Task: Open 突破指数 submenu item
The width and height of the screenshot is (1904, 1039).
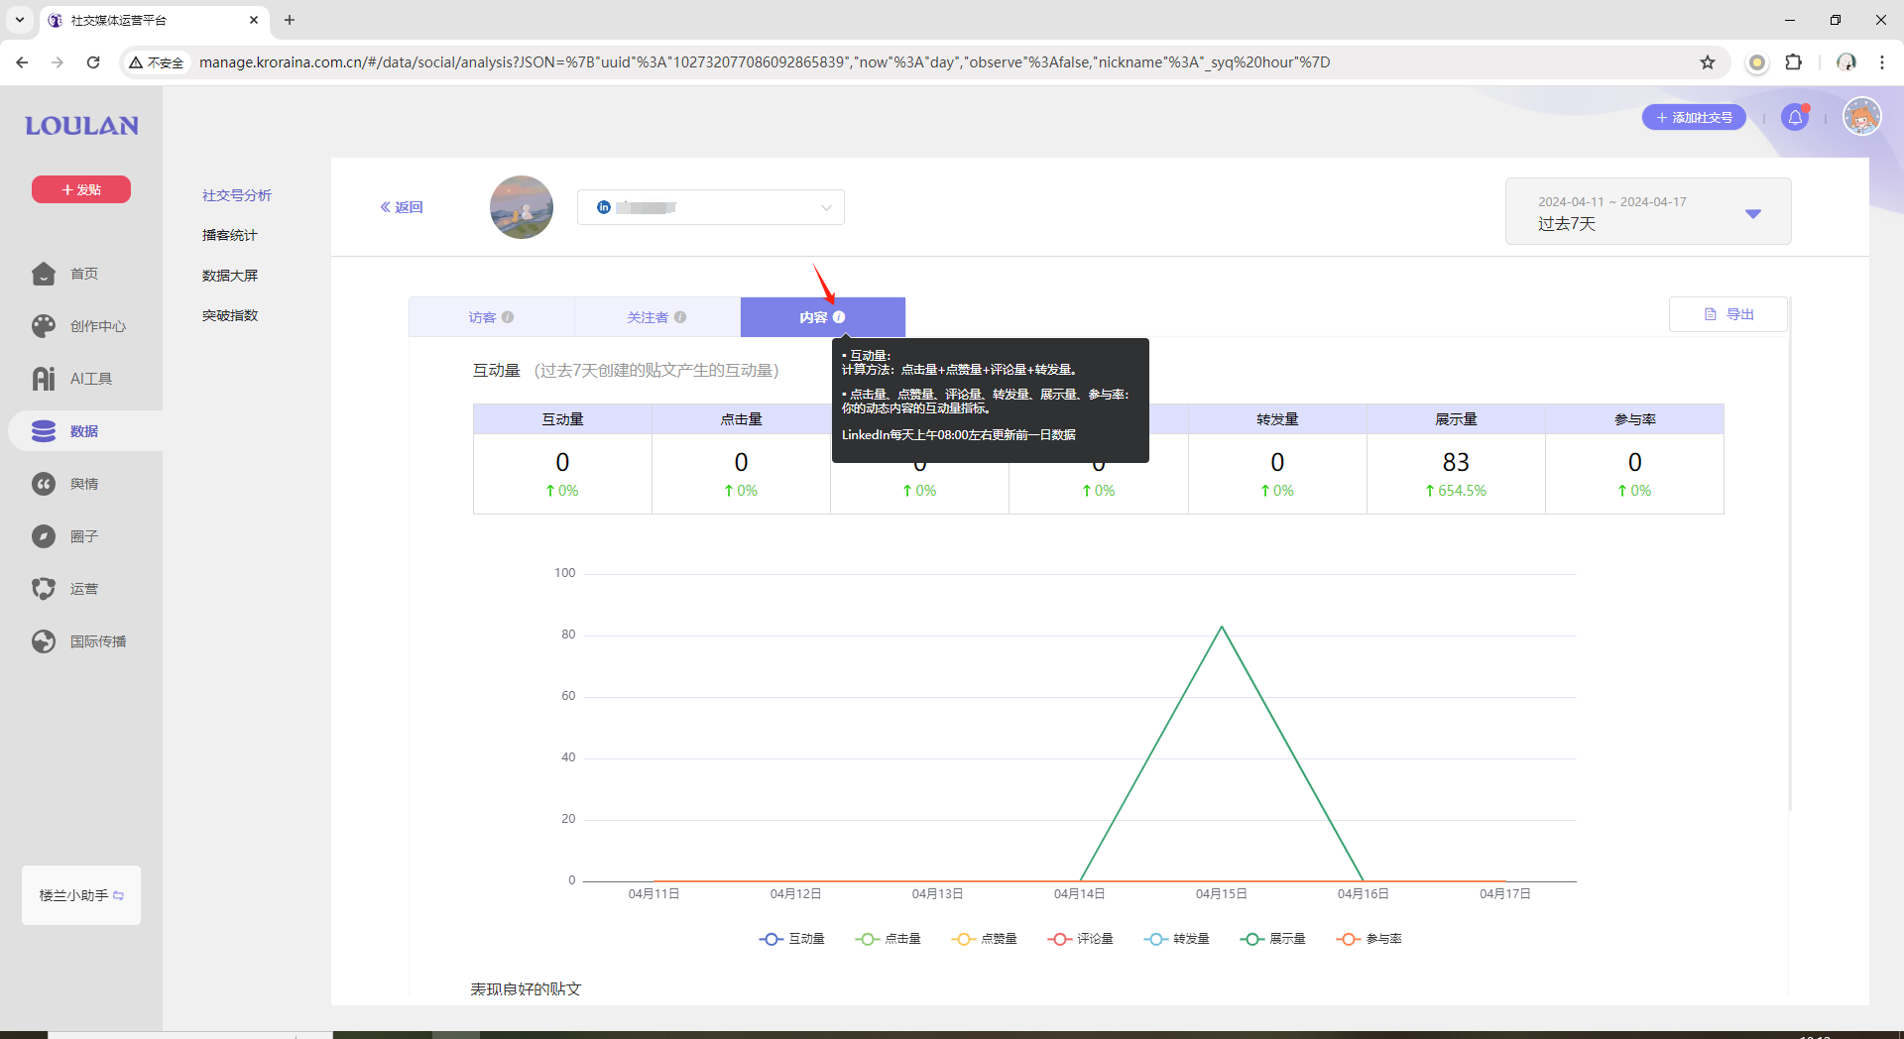Action: [229, 315]
